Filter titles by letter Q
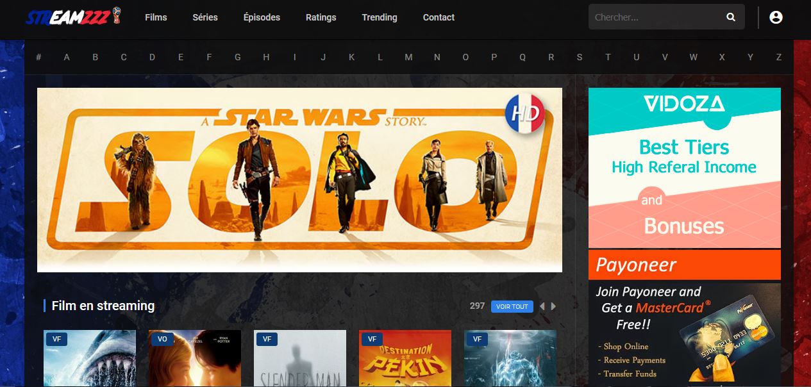811x387 pixels. (523, 57)
